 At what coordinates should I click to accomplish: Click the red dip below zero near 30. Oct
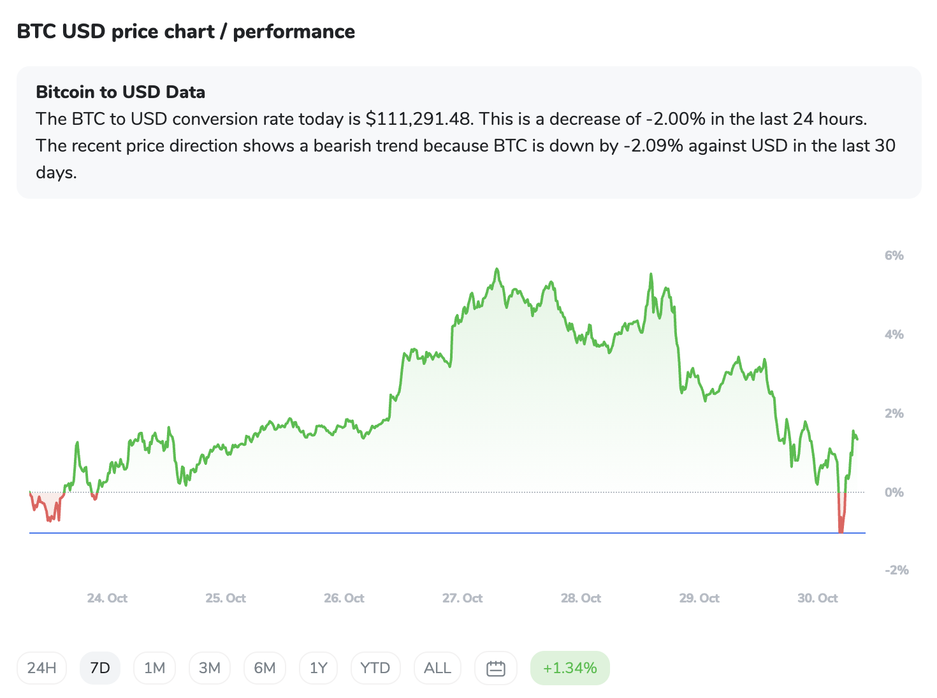click(x=841, y=519)
